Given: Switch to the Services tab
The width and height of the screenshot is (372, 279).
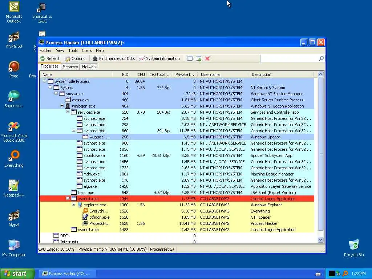Looking at the screenshot, I should [x=70, y=67].
